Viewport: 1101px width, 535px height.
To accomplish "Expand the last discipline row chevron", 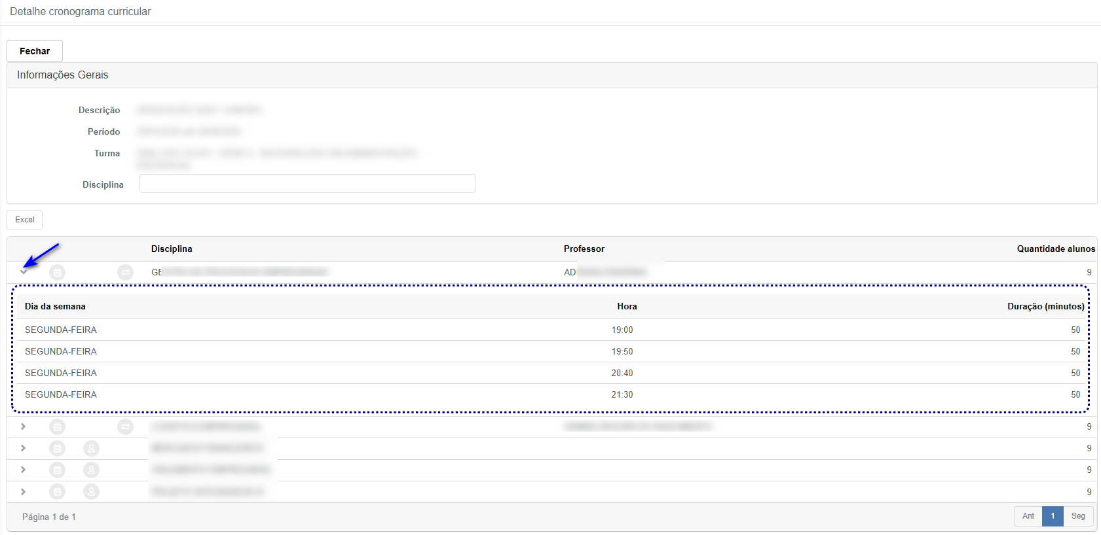I will [24, 492].
